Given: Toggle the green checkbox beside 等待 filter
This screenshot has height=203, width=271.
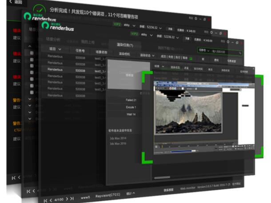Looking at the screenshot, I should (x=191, y=58).
